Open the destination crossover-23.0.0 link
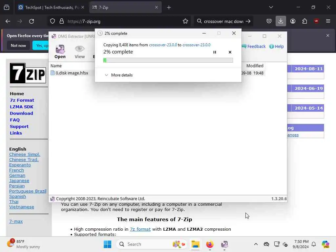The image size is (336, 252). [x=196, y=45]
